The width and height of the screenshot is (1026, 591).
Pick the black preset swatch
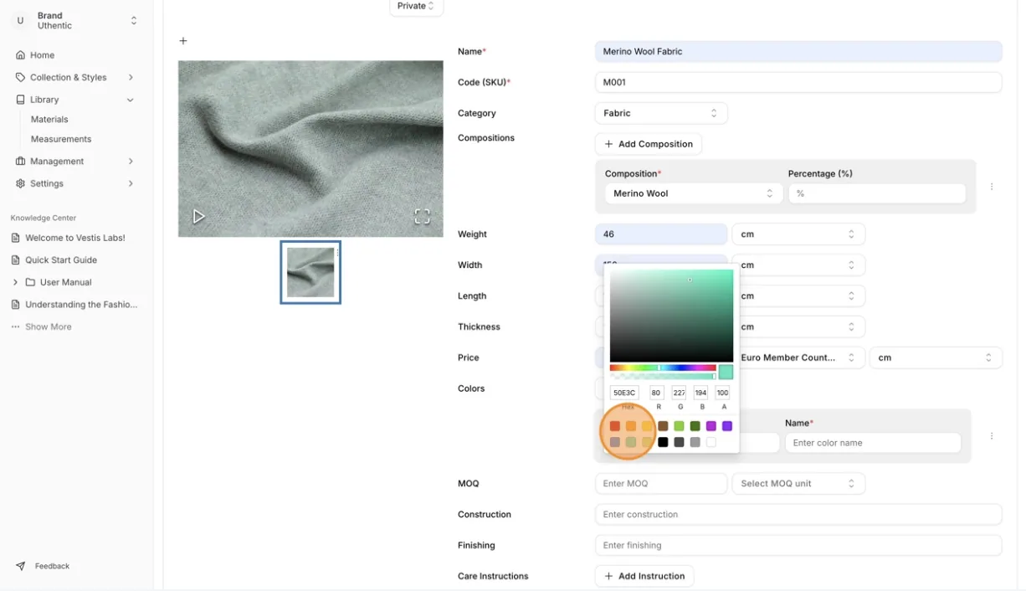(x=663, y=442)
